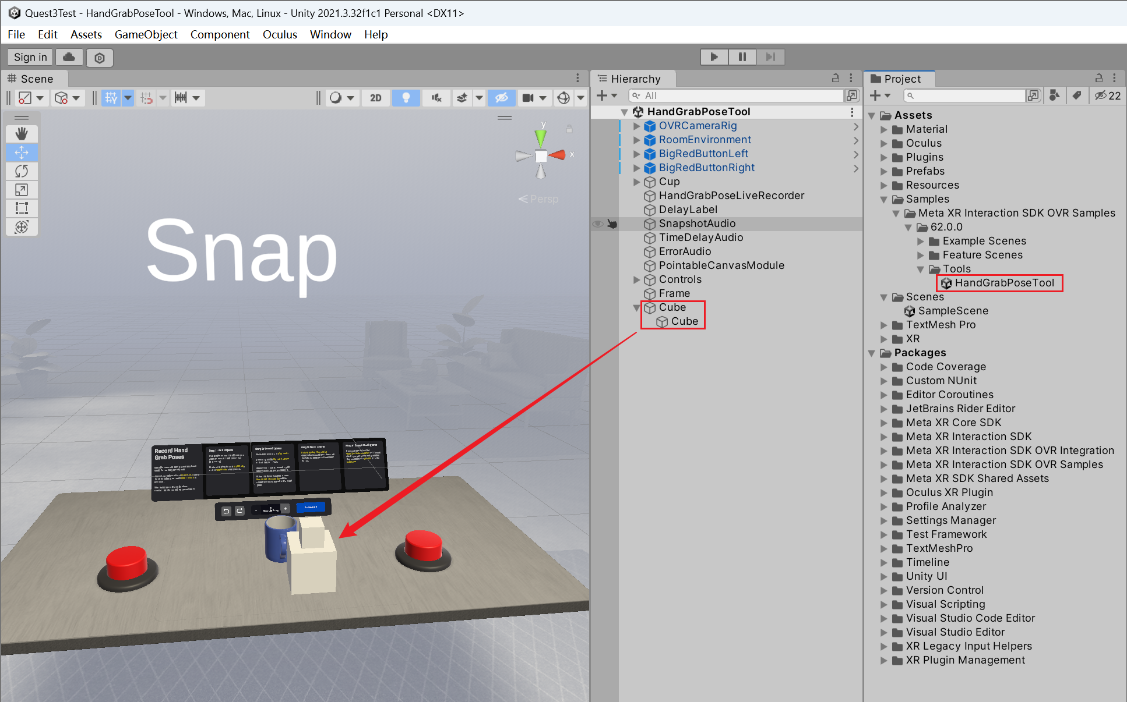Lock the scene gizmo rotation
The height and width of the screenshot is (702, 1127).
pos(569,129)
